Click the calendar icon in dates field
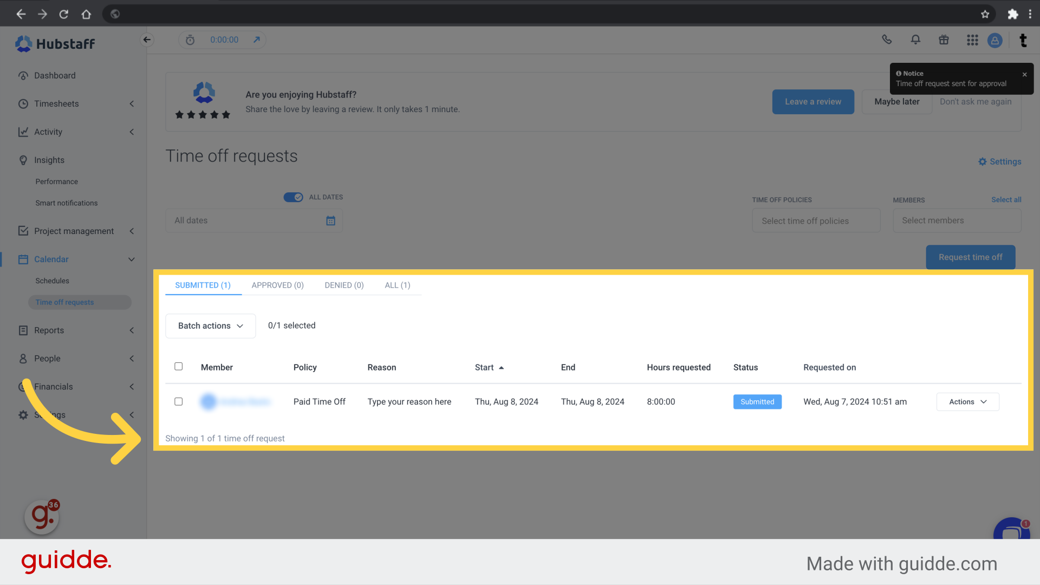This screenshot has height=585, width=1040. 330,220
